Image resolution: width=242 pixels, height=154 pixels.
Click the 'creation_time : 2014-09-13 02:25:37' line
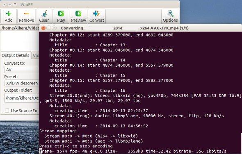point(101,111)
